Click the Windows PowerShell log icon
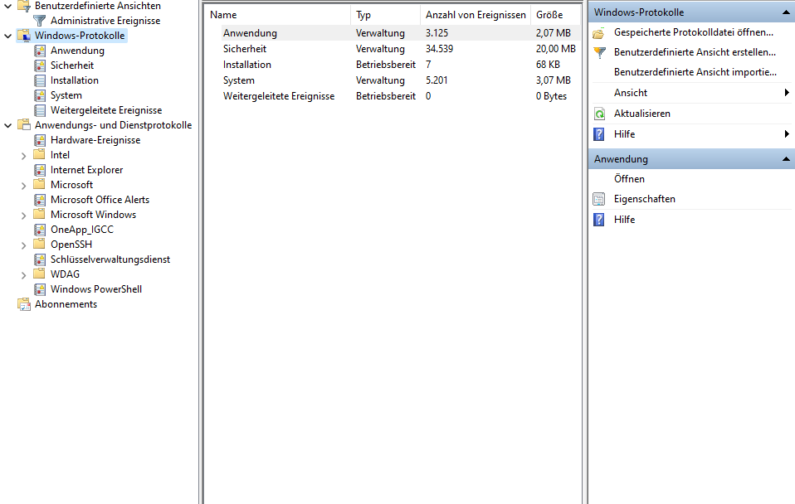Viewport: 795px width, 504px height. [x=40, y=289]
